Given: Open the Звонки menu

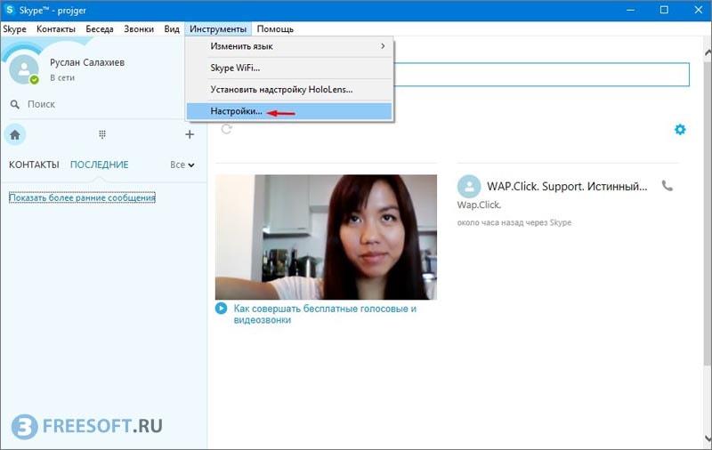Looking at the screenshot, I should point(139,29).
